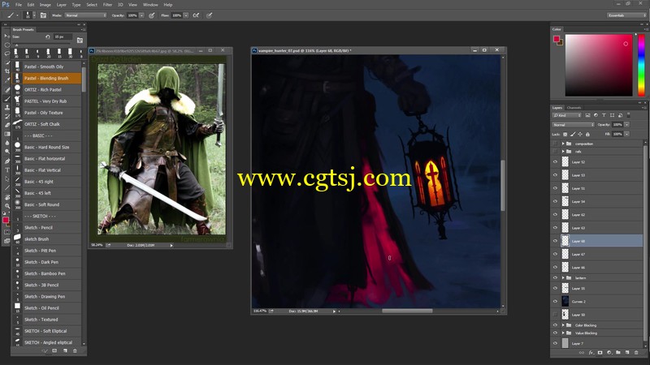This screenshot has height=365, width=650.
Task: Reset brush size with the restore icon
Action: (x=47, y=36)
